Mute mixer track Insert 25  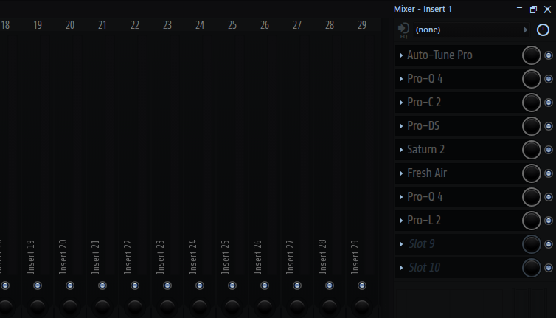click(232, 286)
